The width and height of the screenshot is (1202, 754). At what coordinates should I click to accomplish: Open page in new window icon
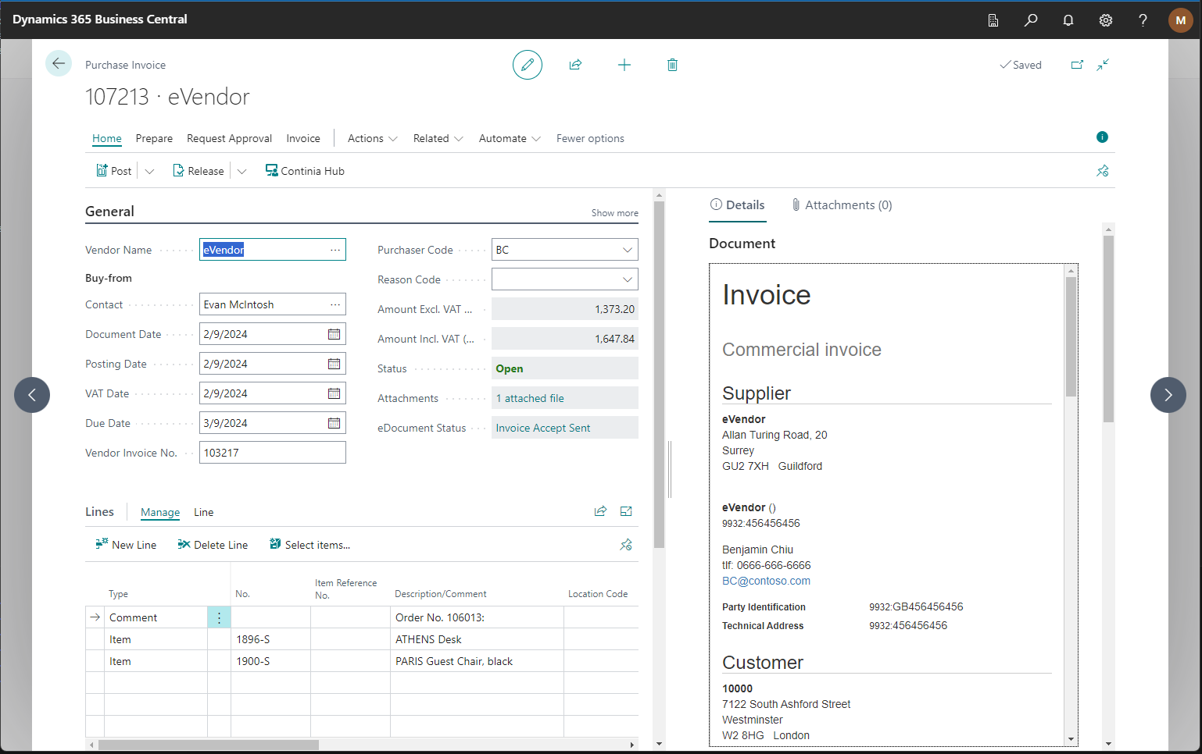1077,65
